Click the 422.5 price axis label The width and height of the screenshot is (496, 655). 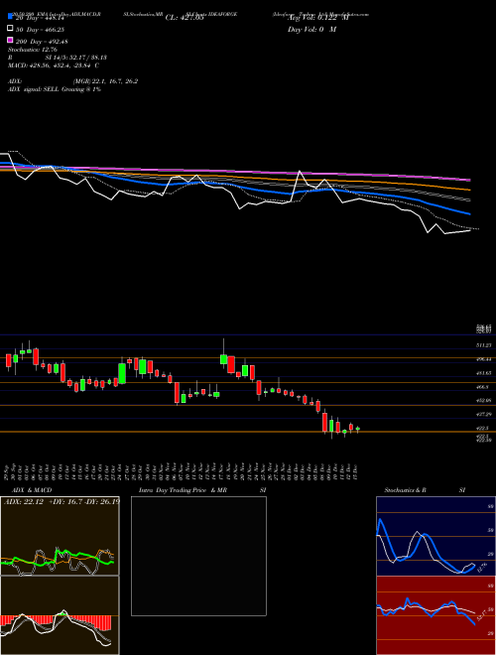483,428
